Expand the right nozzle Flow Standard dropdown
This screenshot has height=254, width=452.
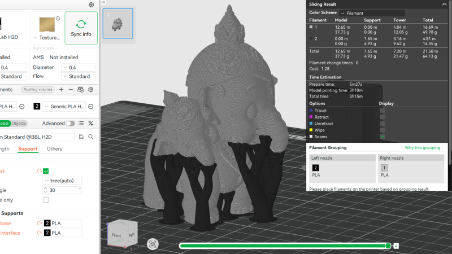click(78, 76)
